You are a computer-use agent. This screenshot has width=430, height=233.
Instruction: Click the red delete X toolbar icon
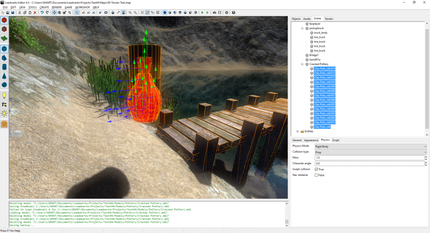(35, 13)
